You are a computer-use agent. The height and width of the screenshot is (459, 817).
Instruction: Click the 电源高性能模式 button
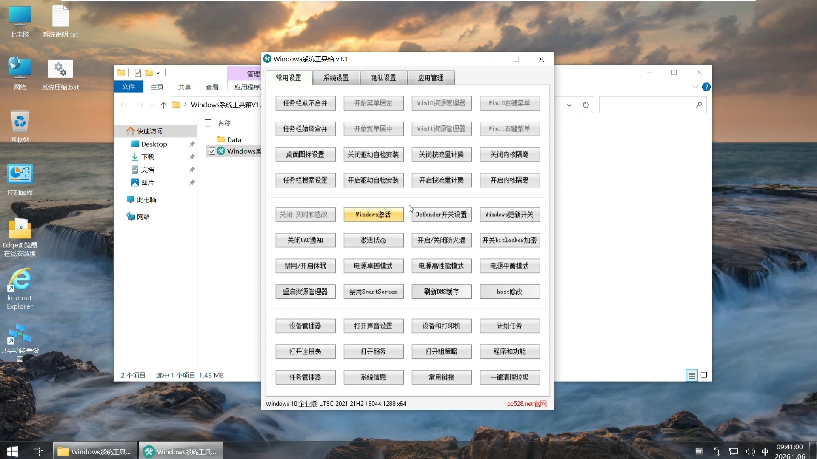coord(442,266)
